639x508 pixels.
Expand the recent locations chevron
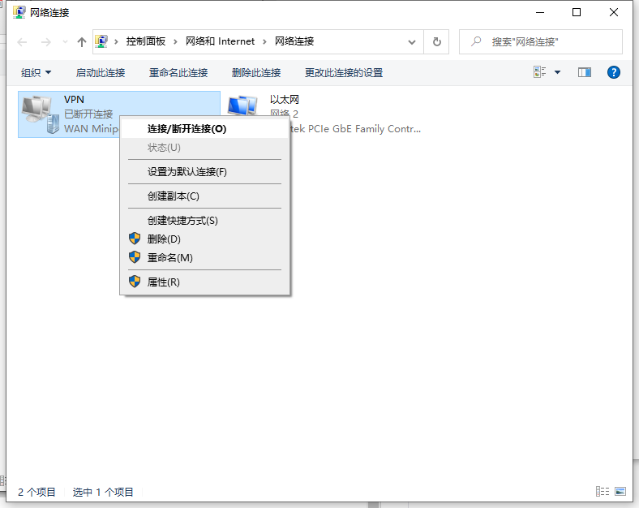coord(65,42)
